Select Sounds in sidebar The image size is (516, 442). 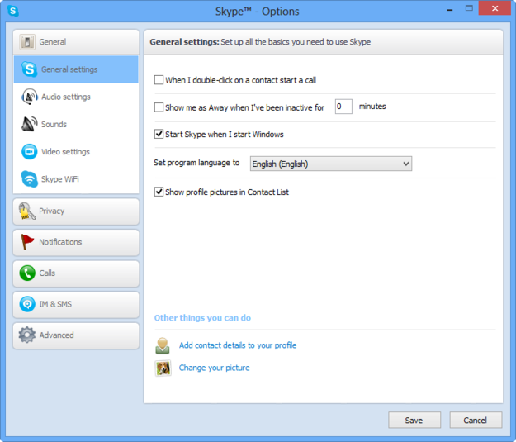coord(76,124)
